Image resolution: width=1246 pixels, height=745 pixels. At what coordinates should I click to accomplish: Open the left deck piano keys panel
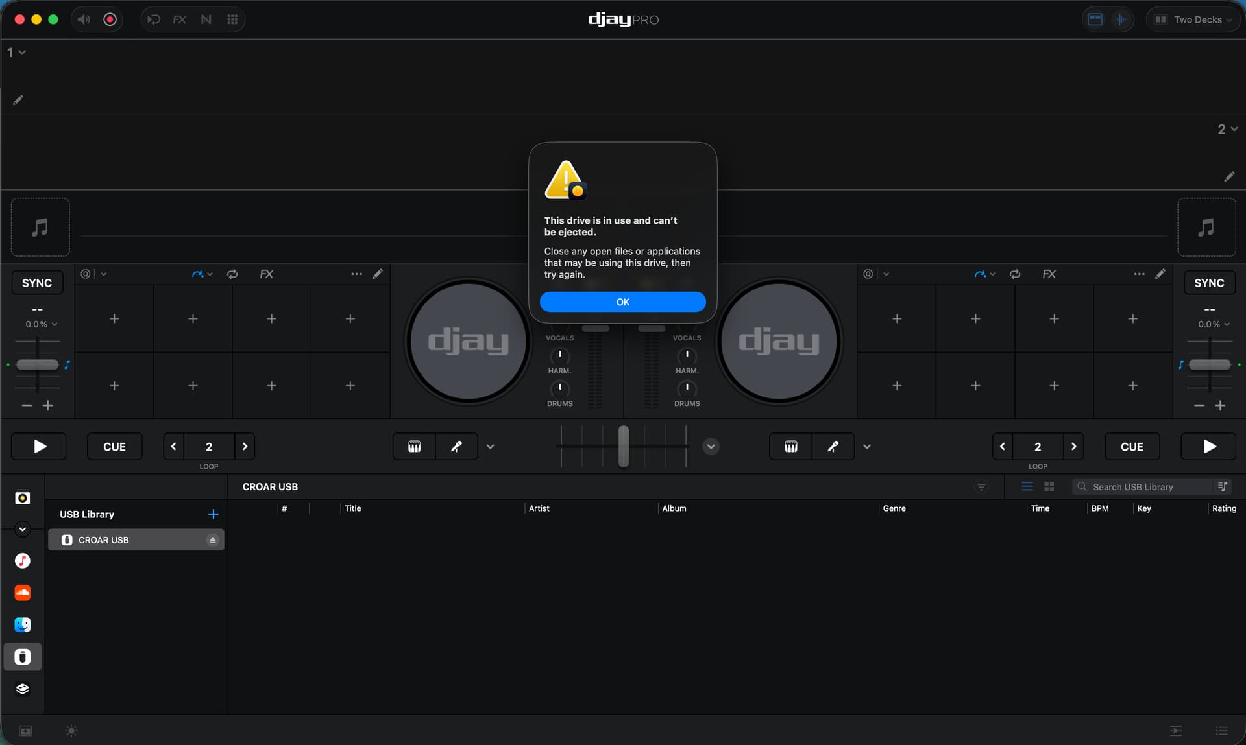click(x=414, y=447)
